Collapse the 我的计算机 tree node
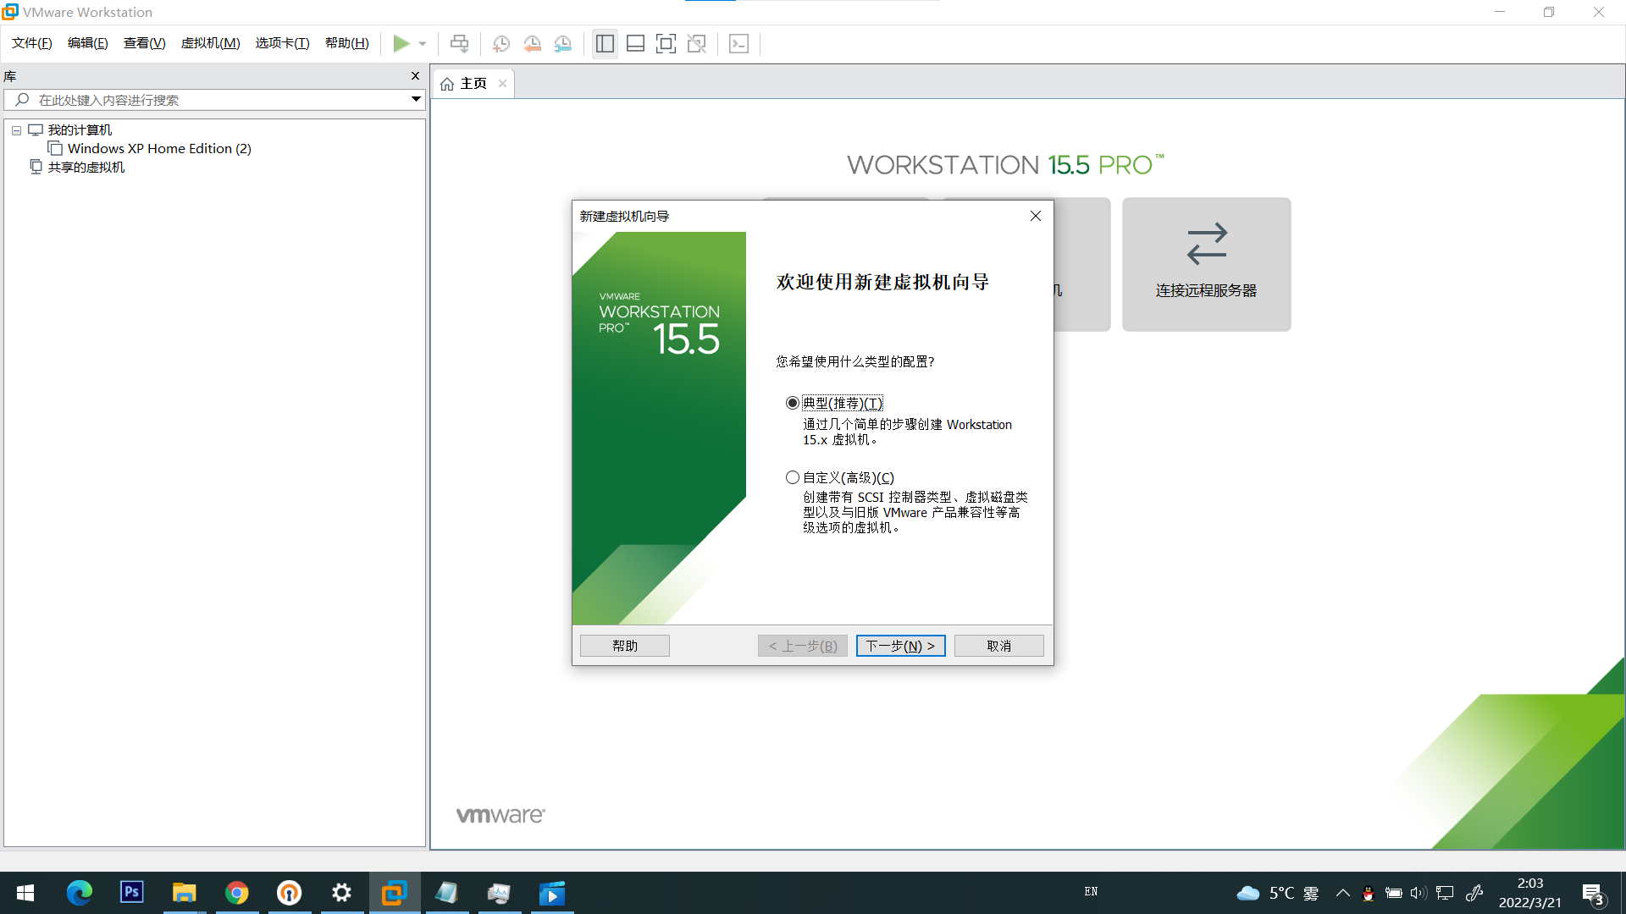Screen dimensions: 1626x914 click(x=16, y=130)
